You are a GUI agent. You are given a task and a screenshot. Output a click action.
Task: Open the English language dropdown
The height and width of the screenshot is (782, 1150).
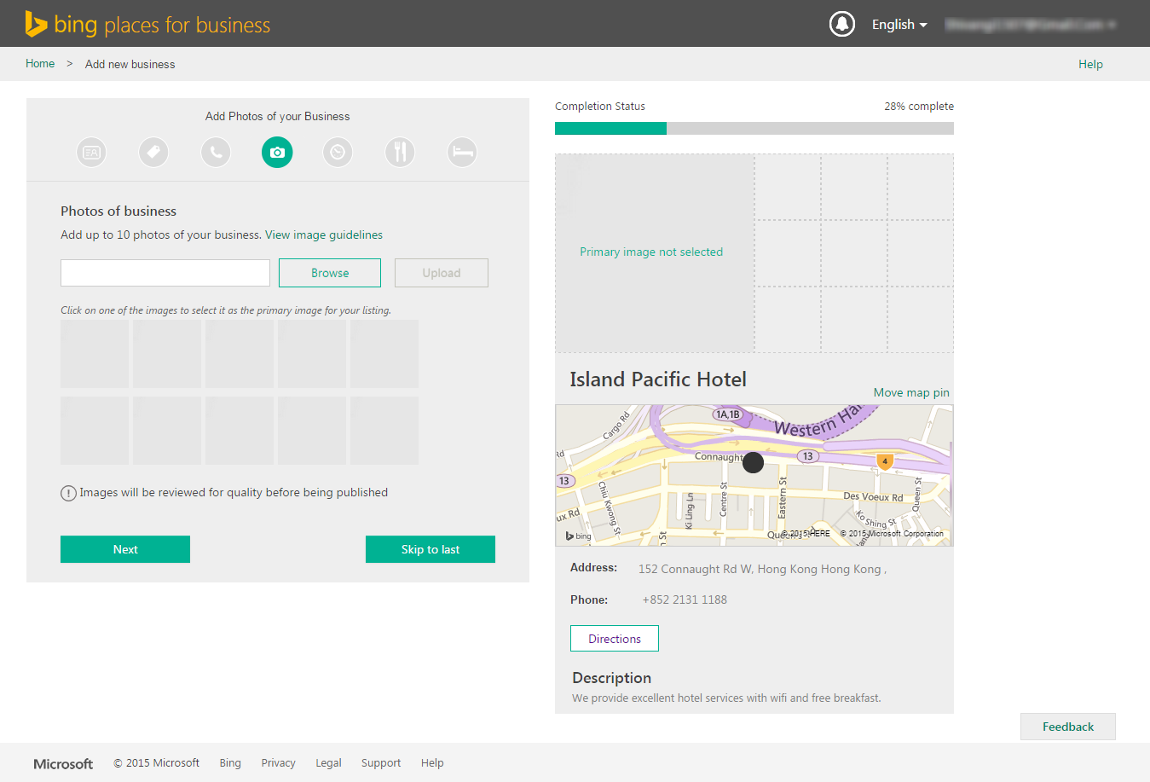899,25
